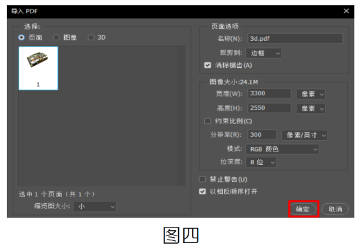Open the 位深度 8 位 dropdown

point(261,162)
